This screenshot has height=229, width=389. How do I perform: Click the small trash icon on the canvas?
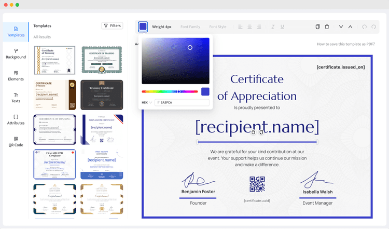coord(253,132)
